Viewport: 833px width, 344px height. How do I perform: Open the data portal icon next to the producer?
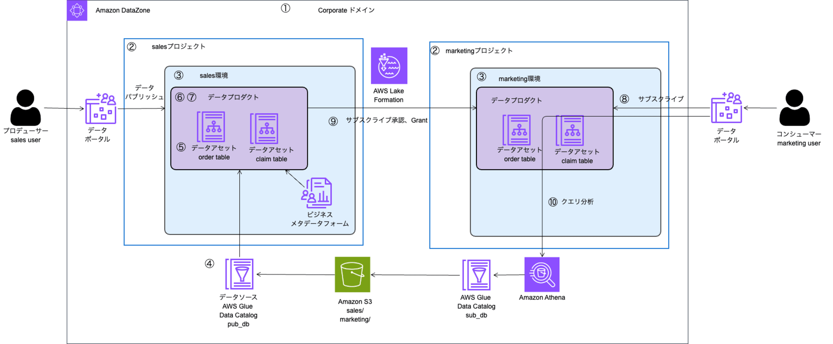[101, 109]
